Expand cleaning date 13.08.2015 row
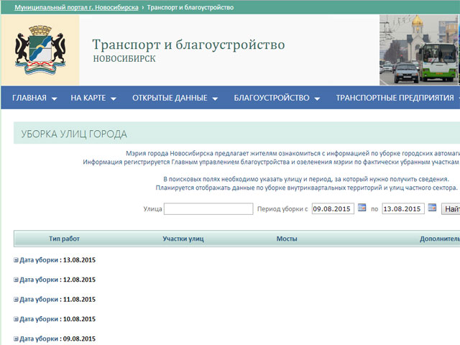460x345 pixels. click(x=17, y=260)
